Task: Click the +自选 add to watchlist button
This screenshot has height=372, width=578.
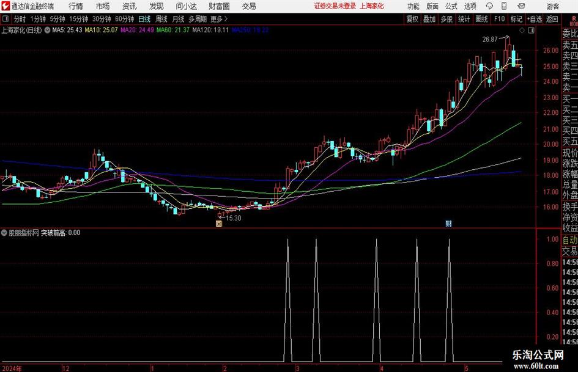Action: [534, 19]
